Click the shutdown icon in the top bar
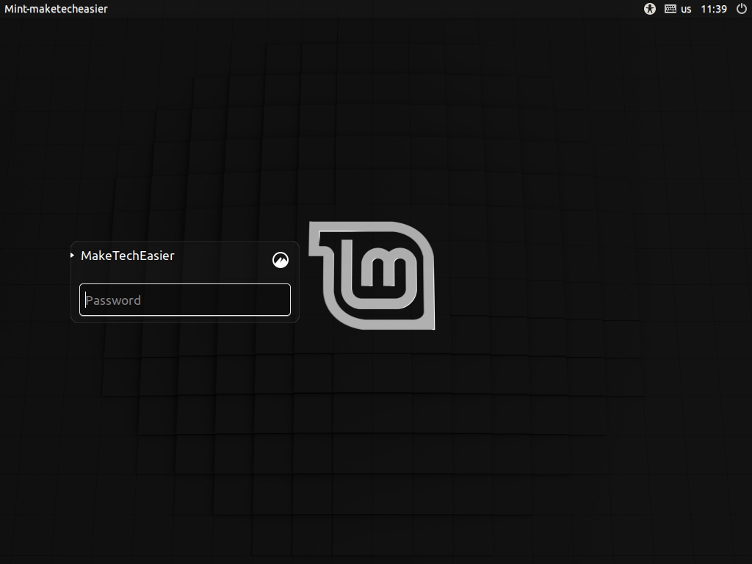Viewport: 752px width, 564px height. pyautogui.click(x=742, y=9)
